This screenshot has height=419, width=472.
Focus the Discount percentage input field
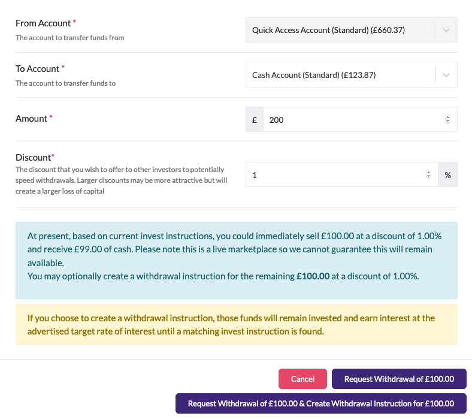tap(335, 175)
